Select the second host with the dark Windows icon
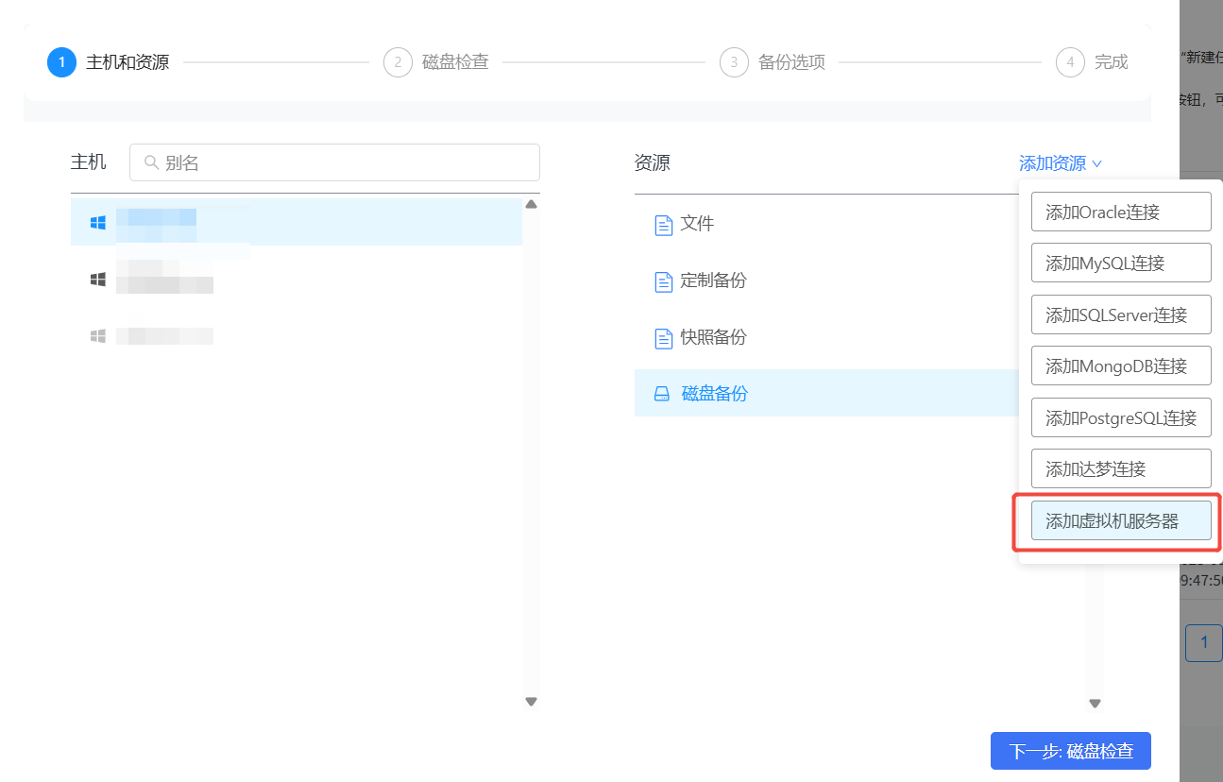This screenshot has height=782, width=1223. [x=297, y=280]
